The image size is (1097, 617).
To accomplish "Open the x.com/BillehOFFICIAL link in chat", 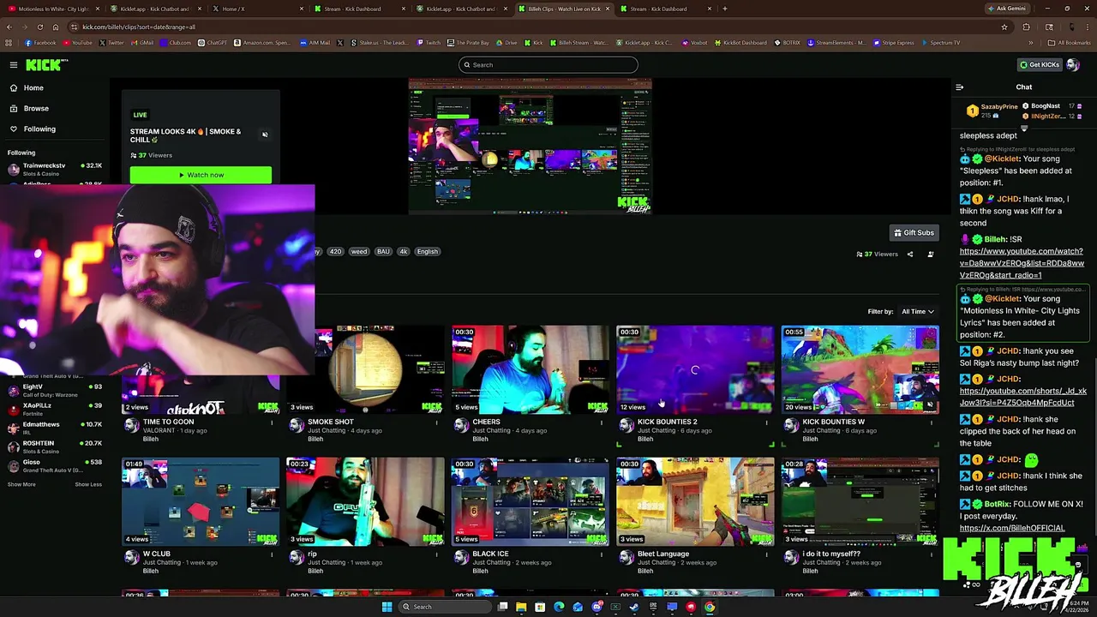I will click(1011, 528).
